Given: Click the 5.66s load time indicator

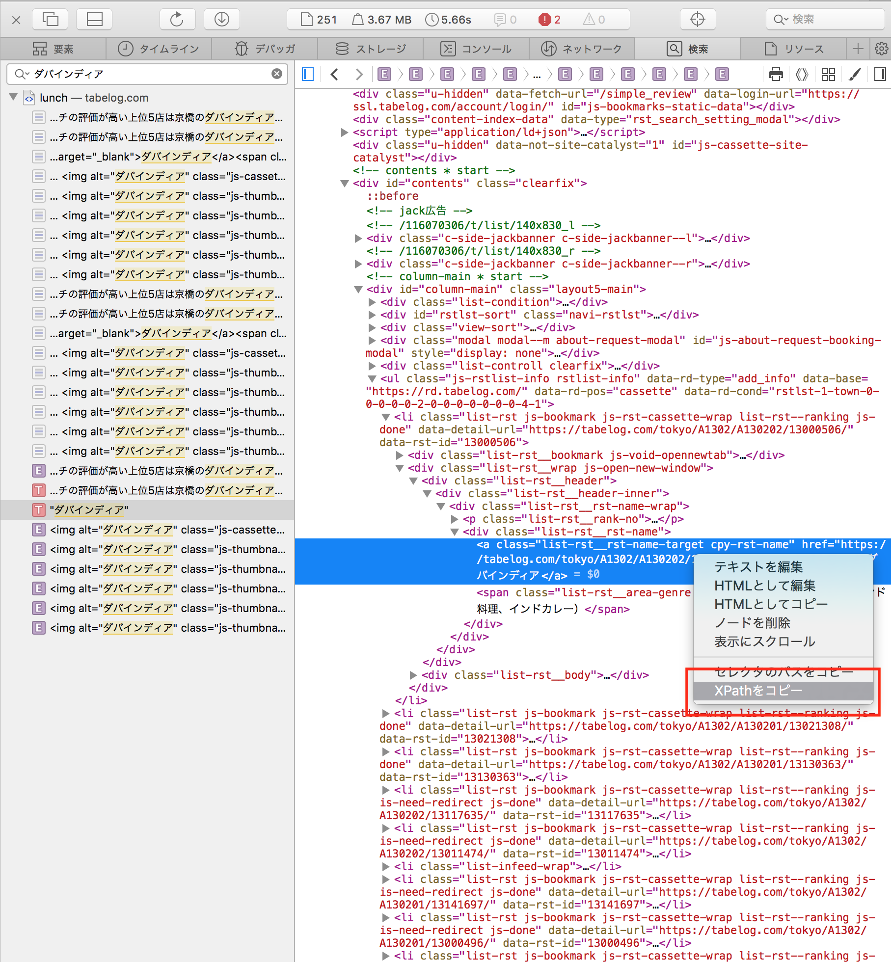Looking at the screenshot, I should (x=448, y=20).
